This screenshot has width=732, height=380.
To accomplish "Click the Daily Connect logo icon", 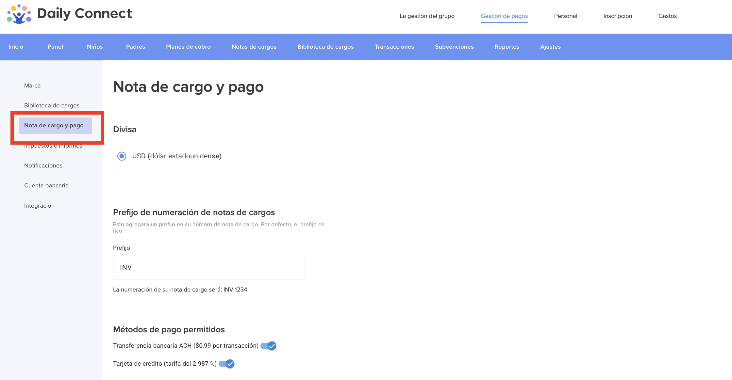I will (19, 14).
